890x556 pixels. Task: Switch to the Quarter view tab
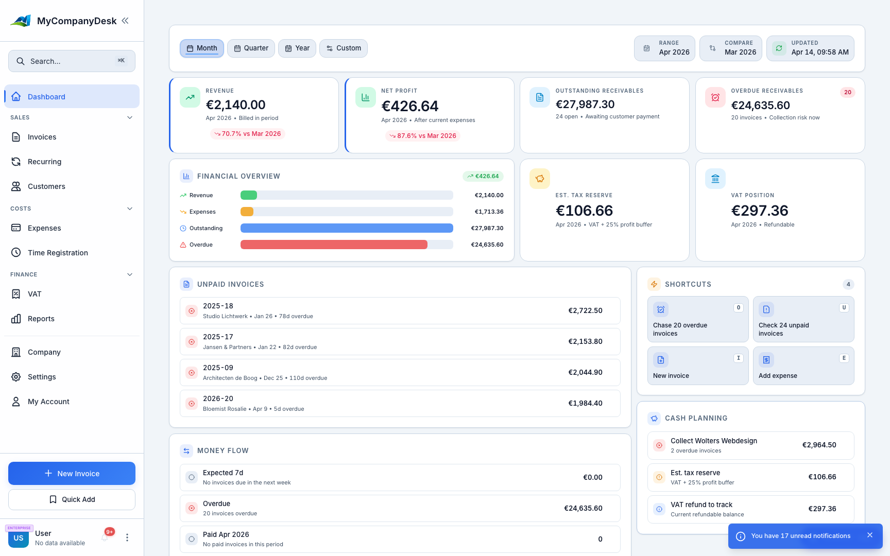pyautogui.click(x=251, y=48)
